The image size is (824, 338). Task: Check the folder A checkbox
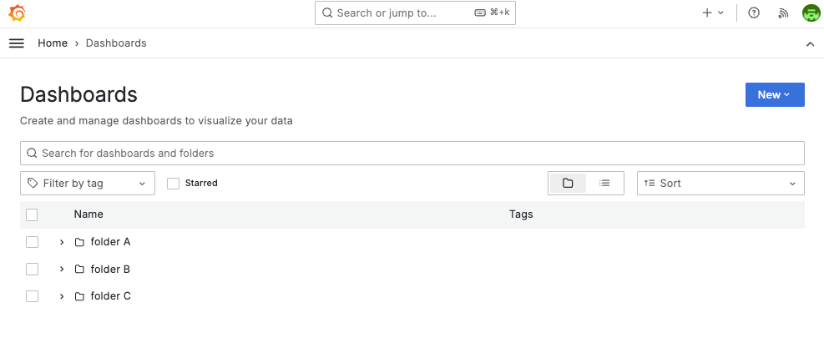(x=33, y=242)
